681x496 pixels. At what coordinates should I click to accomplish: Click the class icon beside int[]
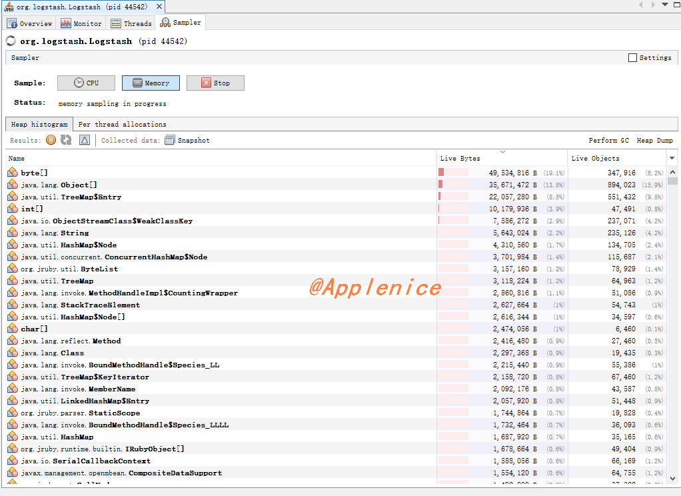click(x=13, y=209)
